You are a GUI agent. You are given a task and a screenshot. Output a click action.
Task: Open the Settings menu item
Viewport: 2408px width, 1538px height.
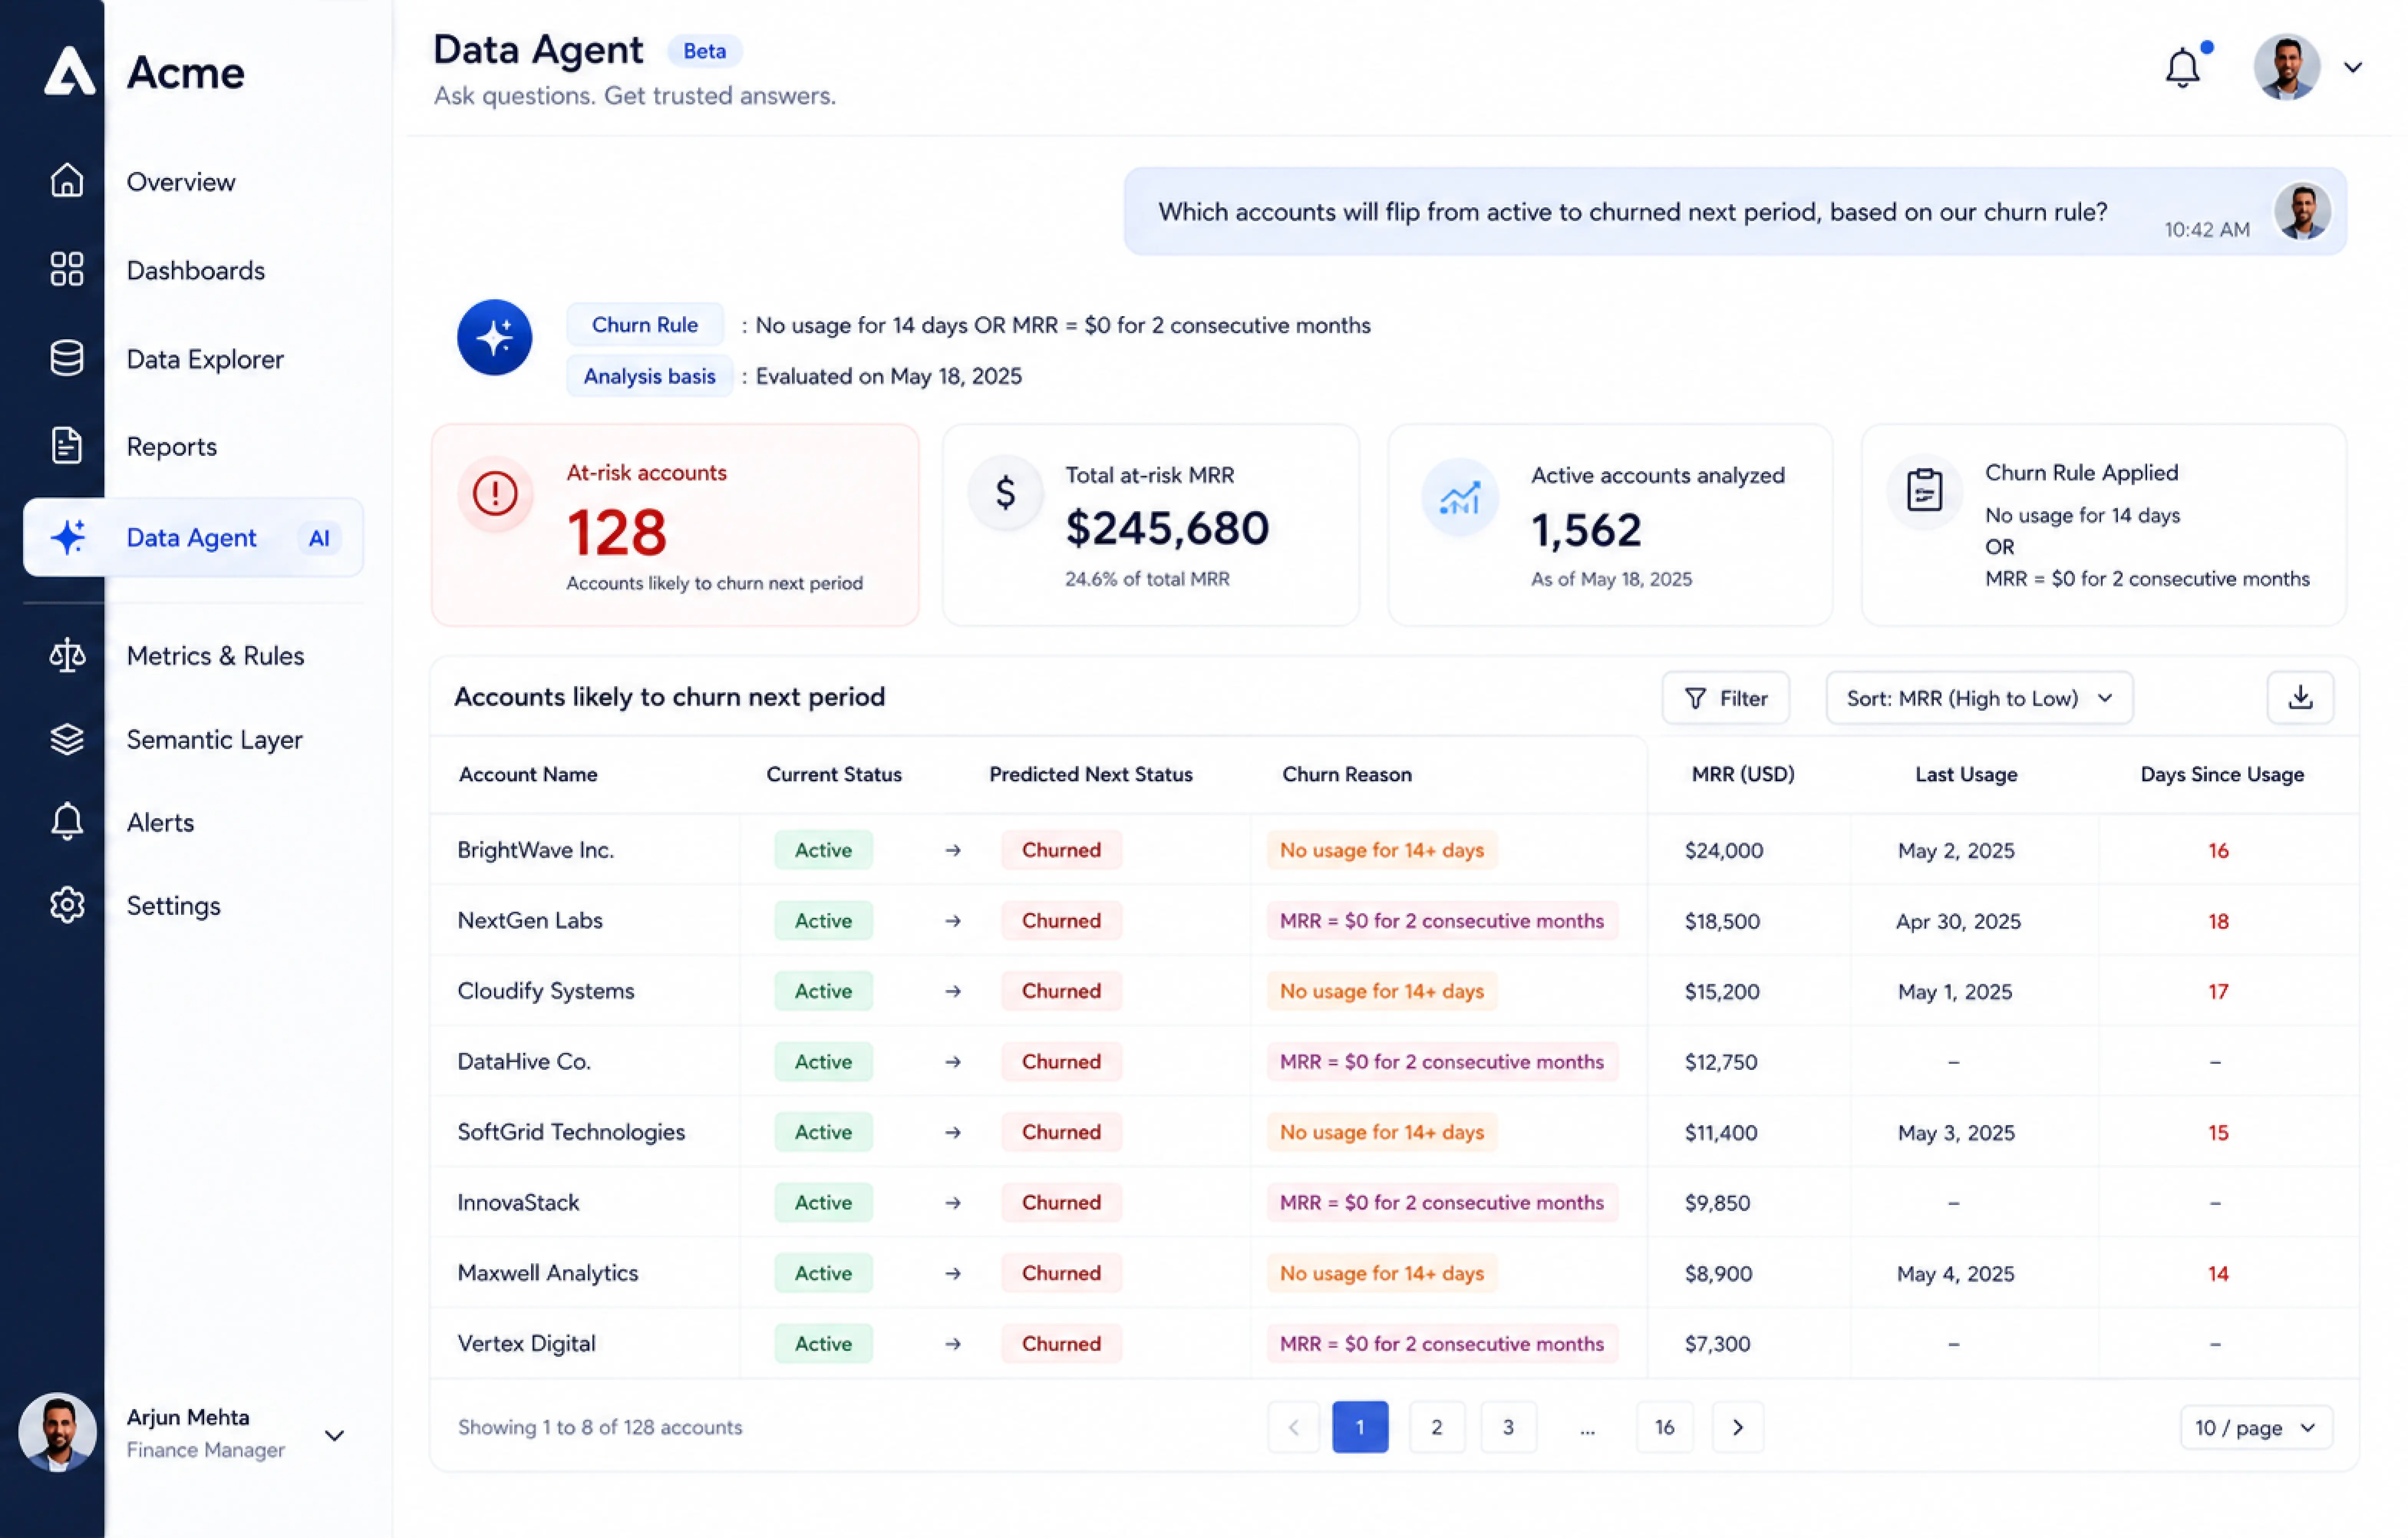coord(174,906)
